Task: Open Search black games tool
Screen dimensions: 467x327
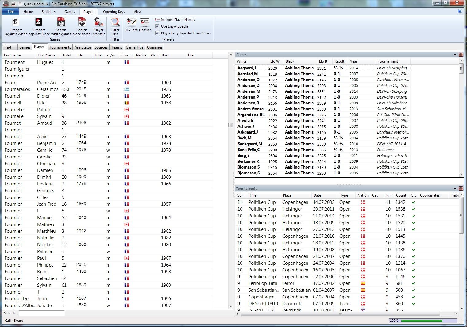Action: [x=82, y=22]
